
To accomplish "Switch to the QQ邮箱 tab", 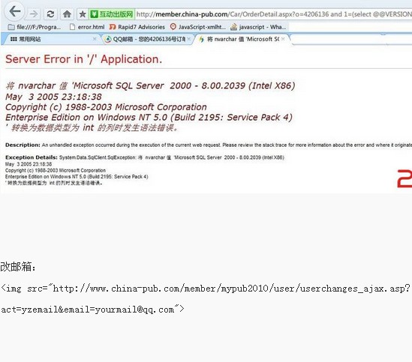I will (147, 39).
